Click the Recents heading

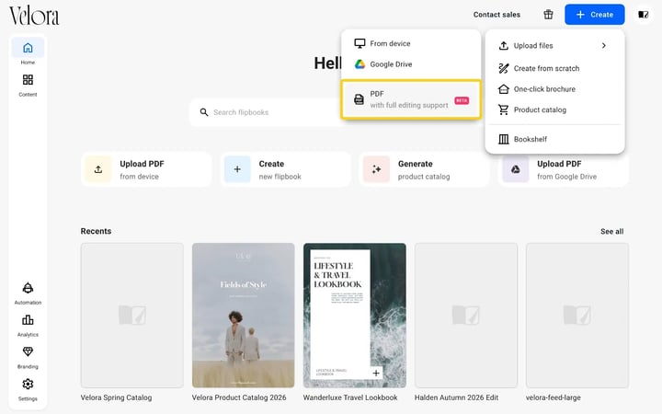[x=96, y=231]
